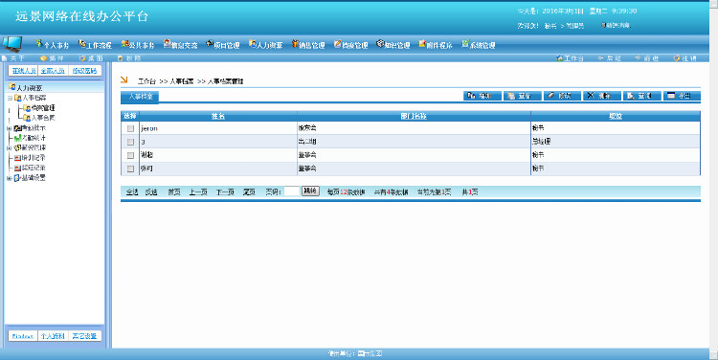Click the 查看 (View) button
This screenshot has width=718, height=360.
coord(523,96)
